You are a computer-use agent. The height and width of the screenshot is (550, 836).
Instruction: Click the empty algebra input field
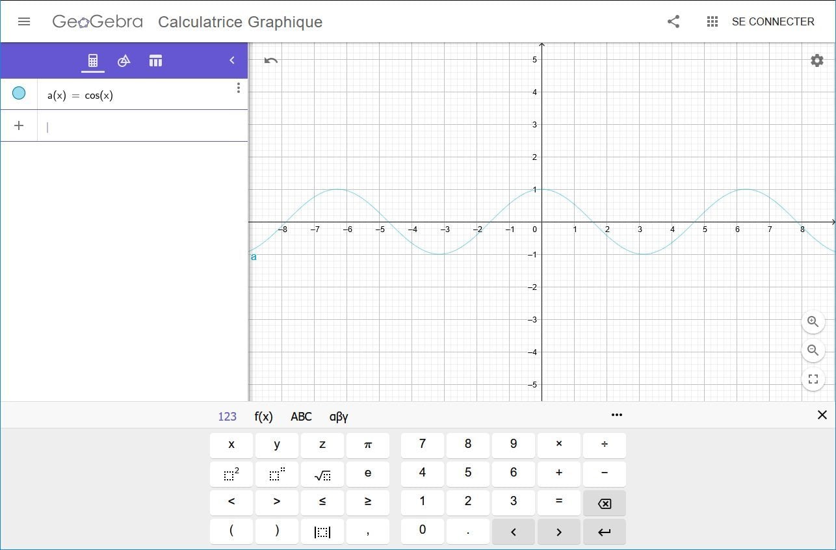coord(143,127)
